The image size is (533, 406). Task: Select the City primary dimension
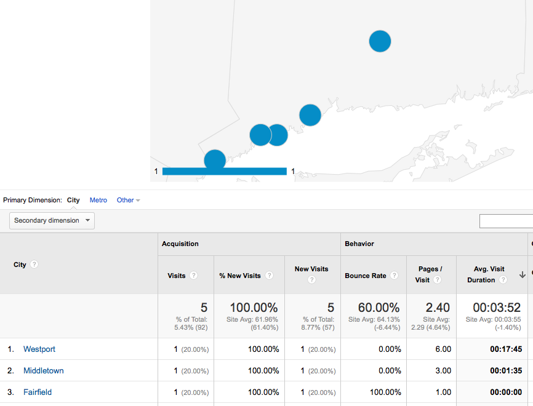[73, 200]
